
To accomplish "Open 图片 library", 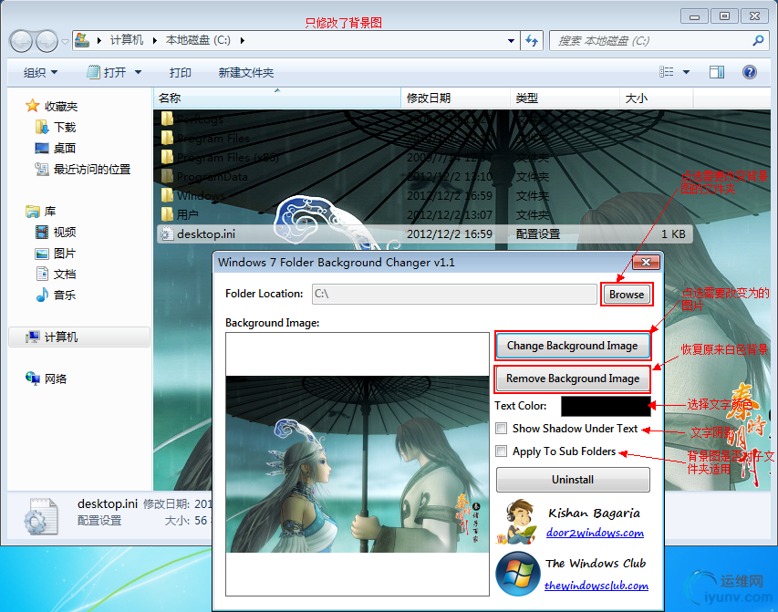I will [56, 254].
